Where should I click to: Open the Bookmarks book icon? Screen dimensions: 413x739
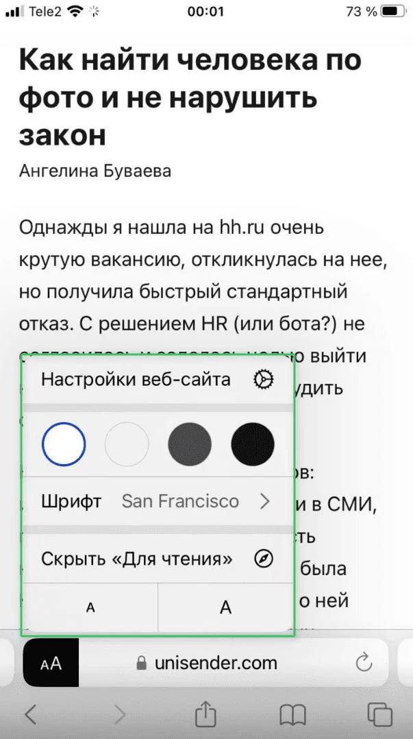pyautogui.click(x=293, y=714)
